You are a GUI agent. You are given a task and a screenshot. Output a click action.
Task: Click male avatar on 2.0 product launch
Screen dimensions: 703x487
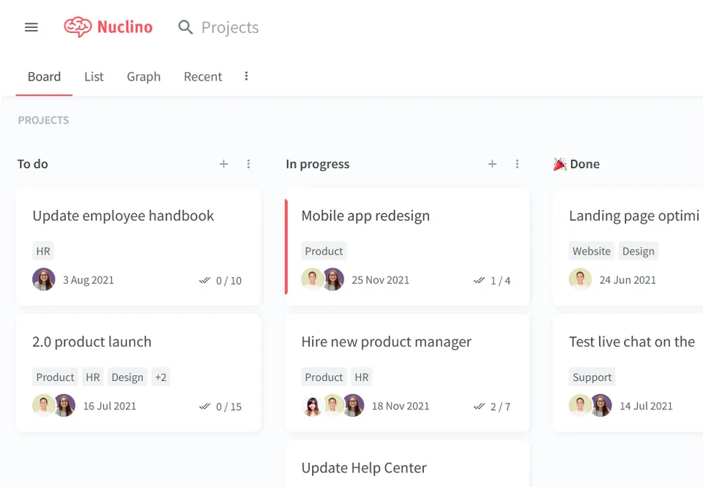pos(43,406)
